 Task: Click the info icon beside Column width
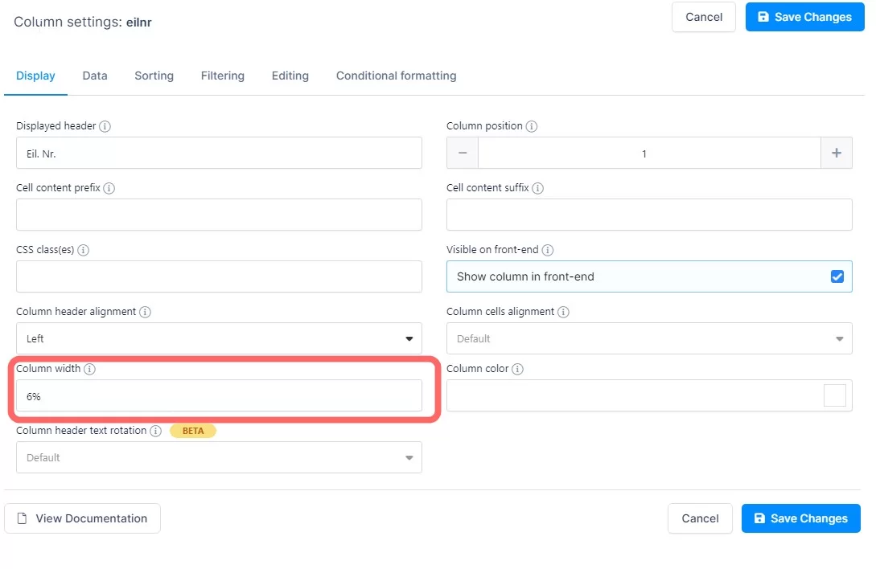point(88,369)
